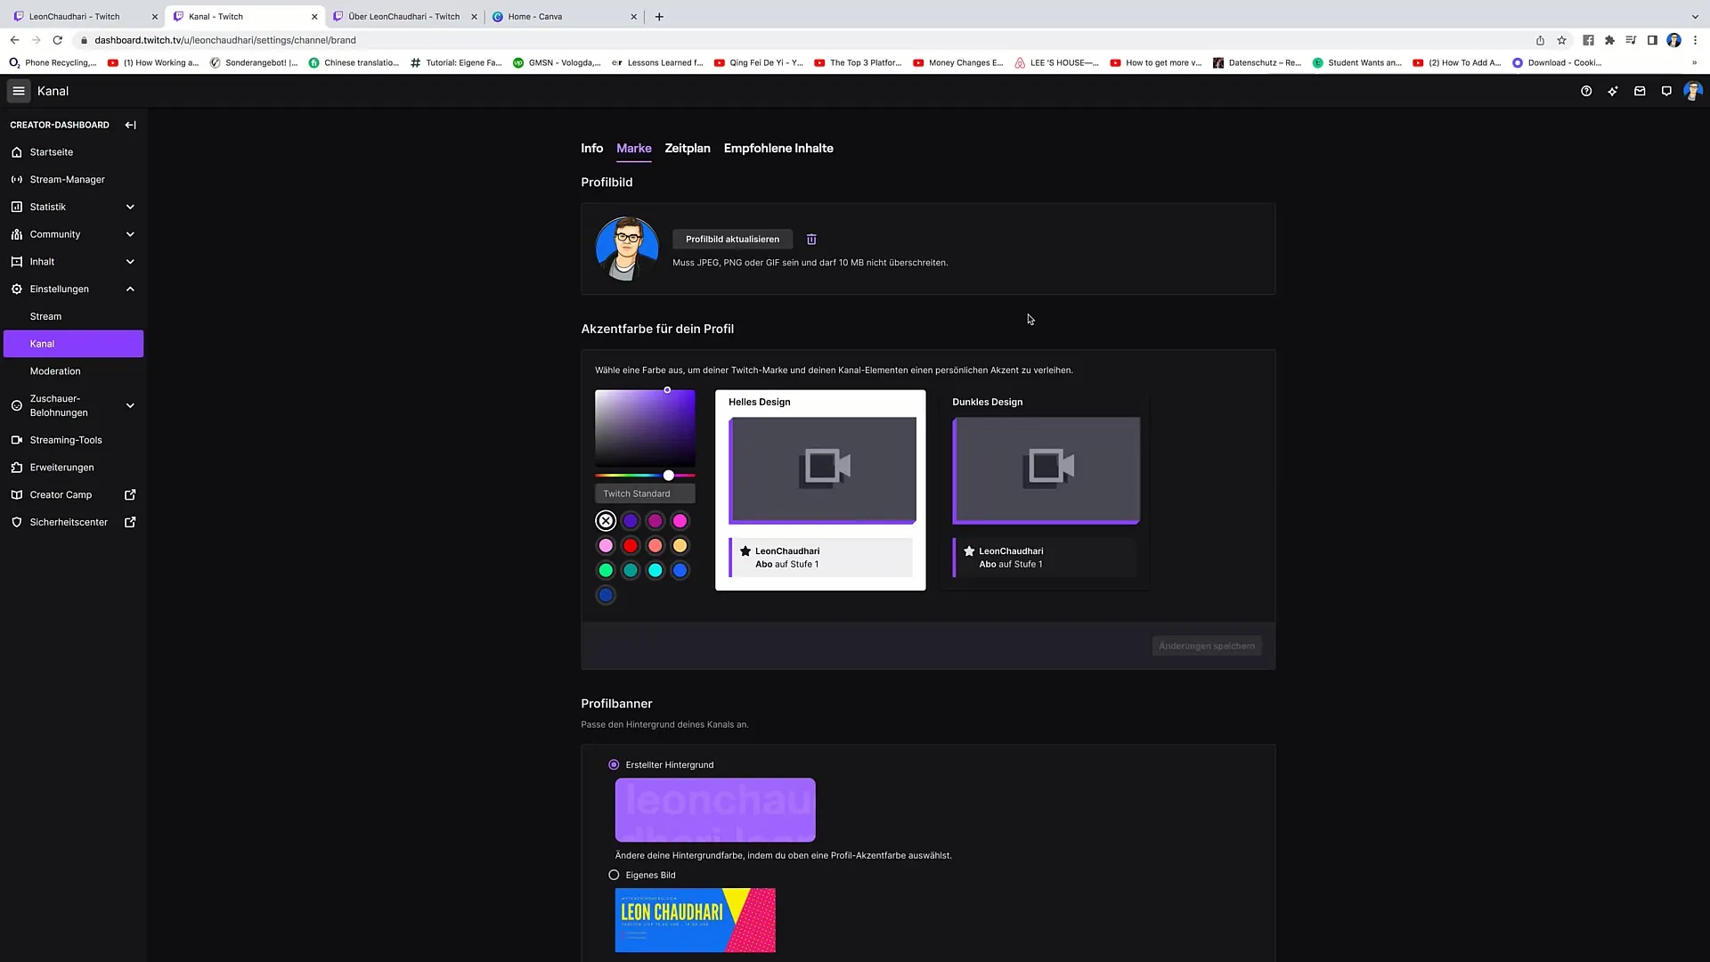Click the Änderungen speichern button
This screenshot has height=962, width=1710.
[x=1206, y=645]
